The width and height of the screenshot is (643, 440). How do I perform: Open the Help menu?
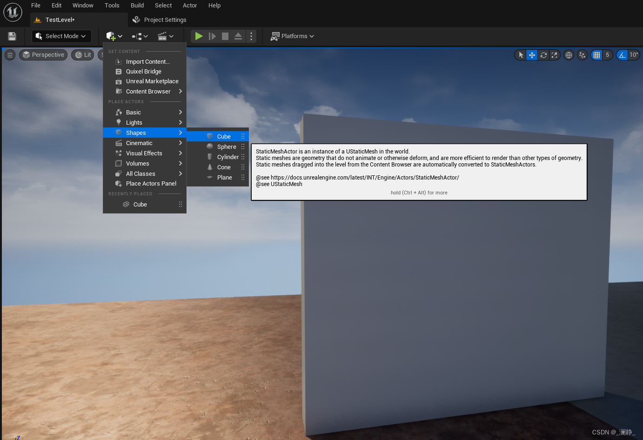[214, 6]
